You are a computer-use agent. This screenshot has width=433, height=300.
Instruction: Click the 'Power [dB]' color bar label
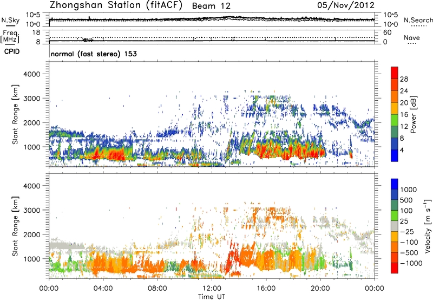(413, 114)
